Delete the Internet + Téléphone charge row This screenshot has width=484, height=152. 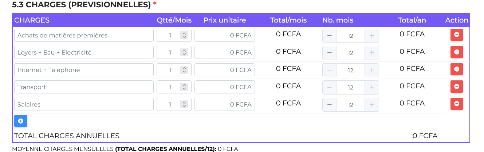pos(457,69)
